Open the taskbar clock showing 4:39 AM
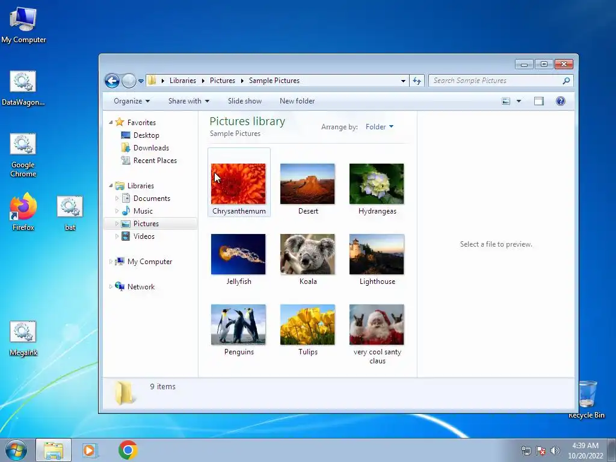This screenshot has height=462, width=616. (585, 451)
